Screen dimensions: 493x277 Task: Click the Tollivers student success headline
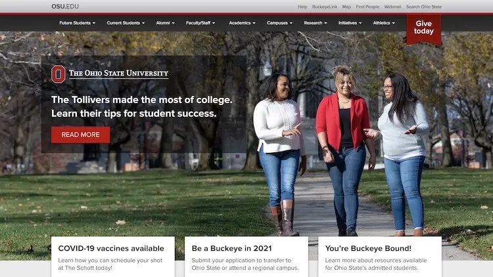click(x=142, y=106)
